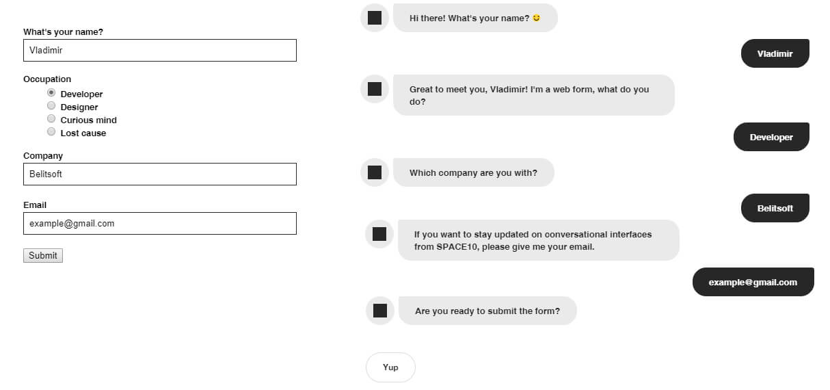The width and height of the screenshot is (830, 390).
Task: Click the Vladimir answer bubble
Action: click(775, 53)
